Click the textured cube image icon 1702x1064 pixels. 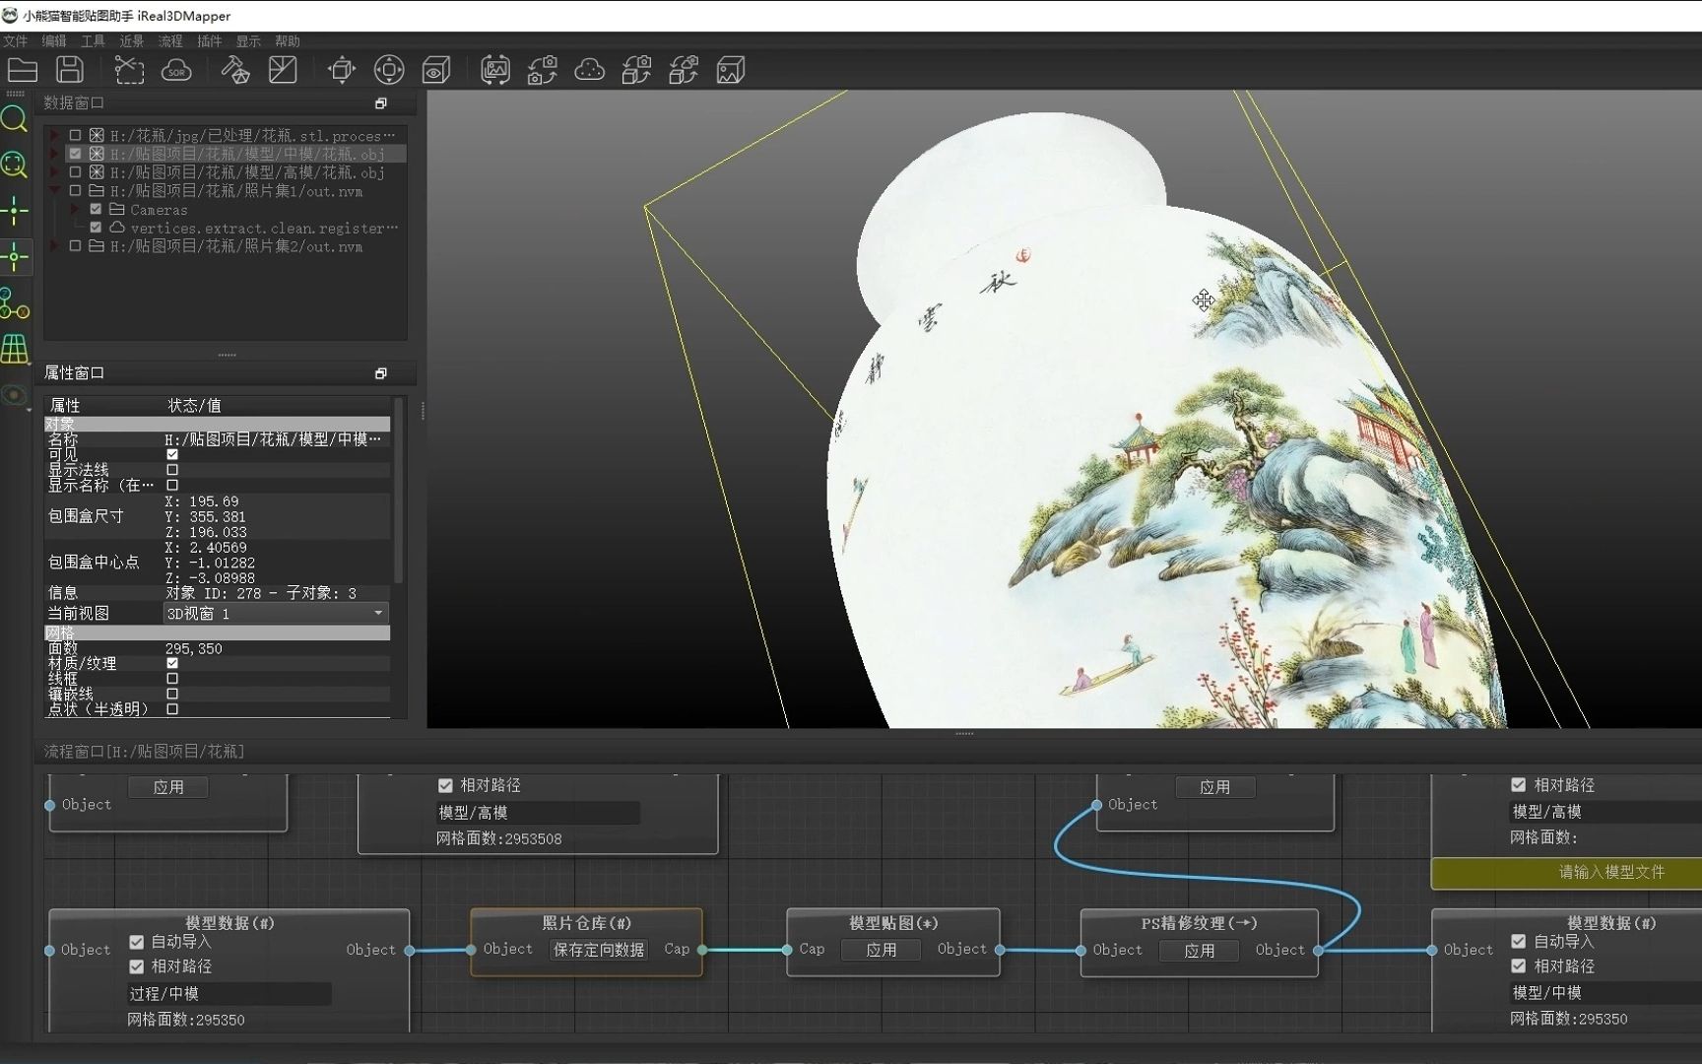click(731, 70)
